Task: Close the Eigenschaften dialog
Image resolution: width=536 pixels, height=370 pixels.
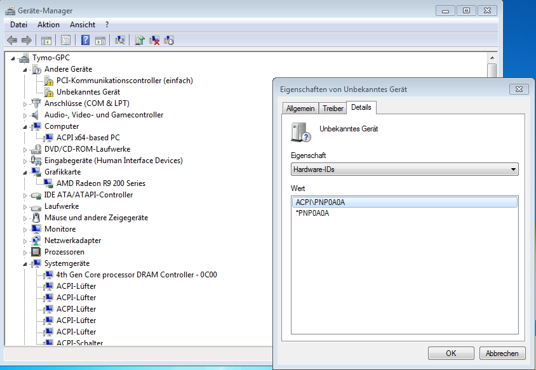Action: [x=519, y=89]
